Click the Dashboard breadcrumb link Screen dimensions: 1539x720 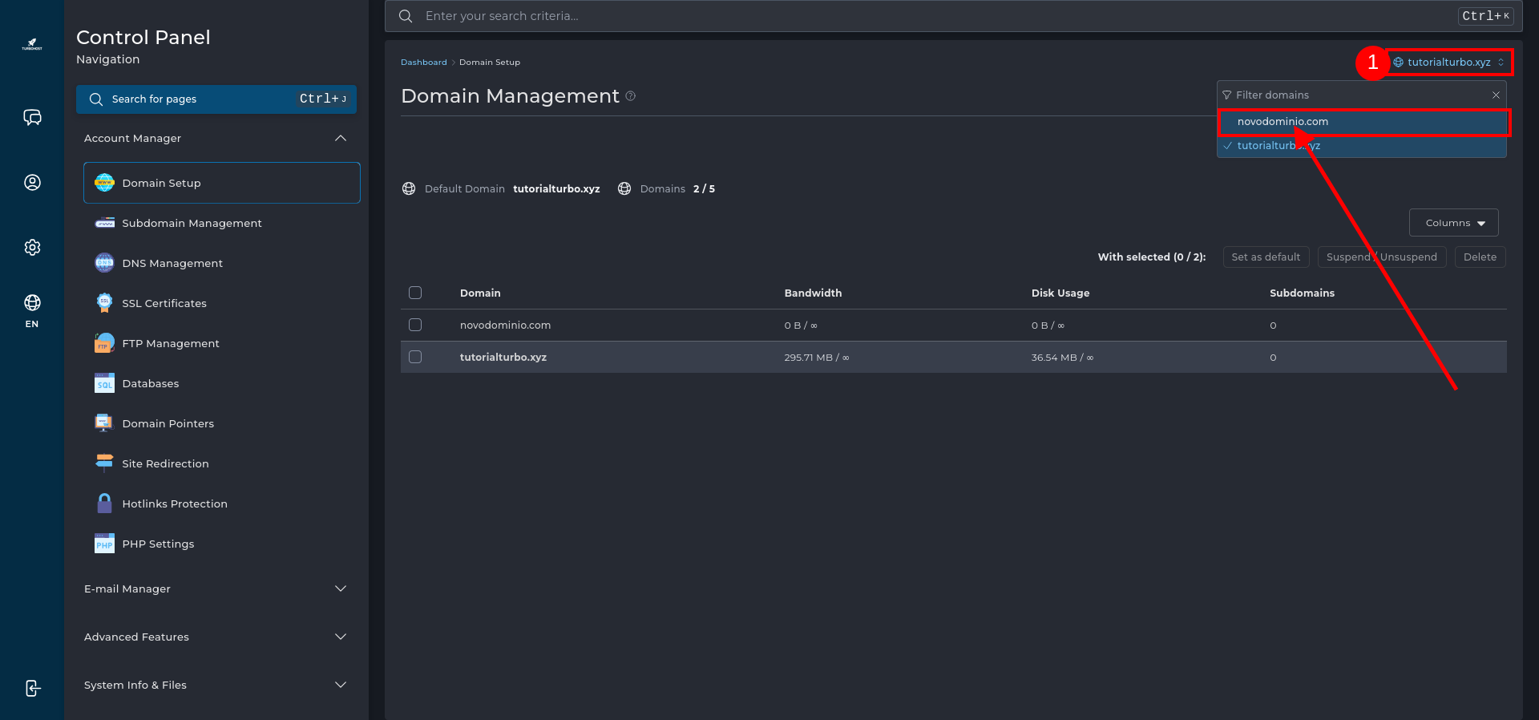[423, 63]
